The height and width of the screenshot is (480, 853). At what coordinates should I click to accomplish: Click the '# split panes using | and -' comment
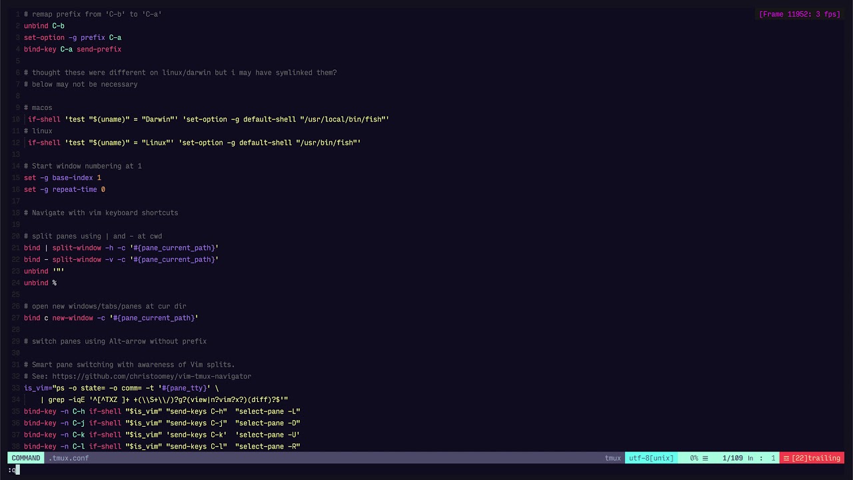pos(93,236)
